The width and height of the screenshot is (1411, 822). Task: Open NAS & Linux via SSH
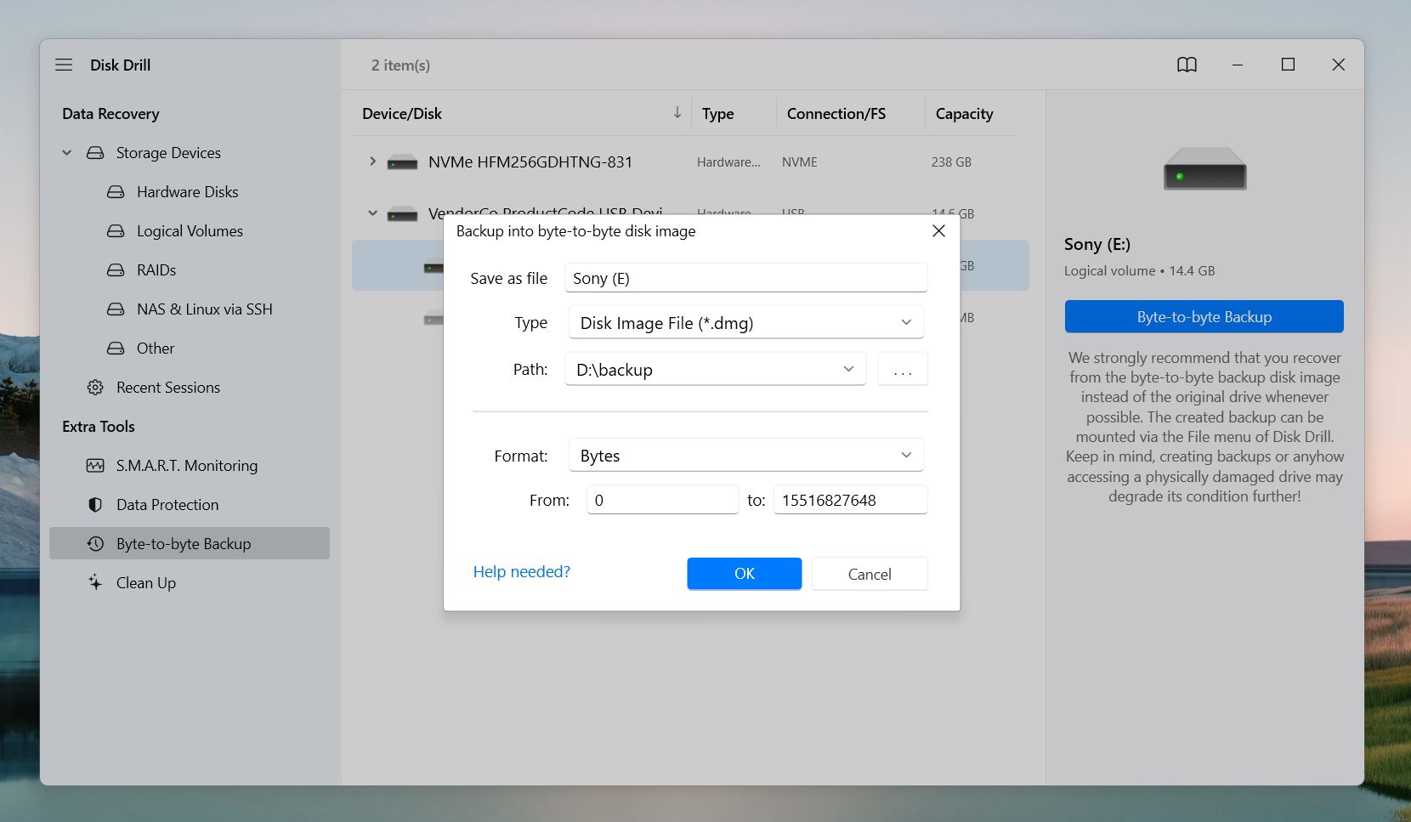[x=205, y=309]
